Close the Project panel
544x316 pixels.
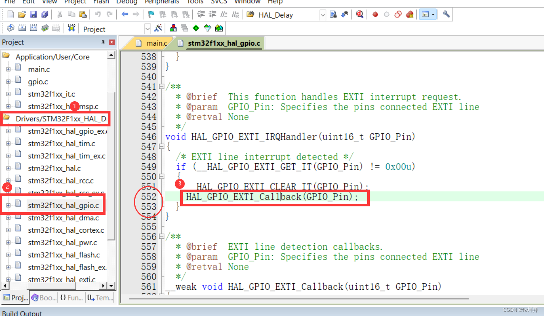pos(112,42)
